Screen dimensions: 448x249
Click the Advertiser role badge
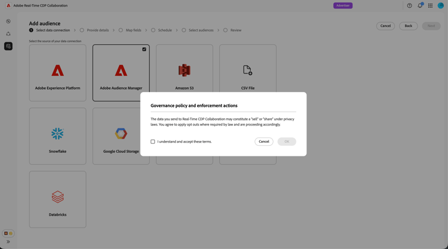pos(343,5)
